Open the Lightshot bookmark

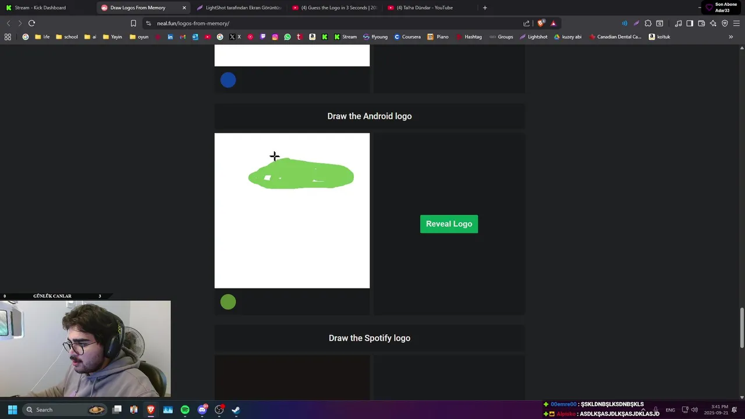tap(533, 37)
